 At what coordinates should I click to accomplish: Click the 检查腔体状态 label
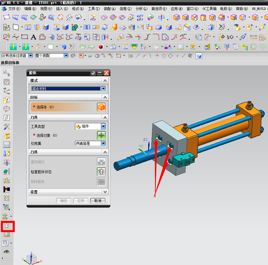pyautogui.click(x=41, y=172)
